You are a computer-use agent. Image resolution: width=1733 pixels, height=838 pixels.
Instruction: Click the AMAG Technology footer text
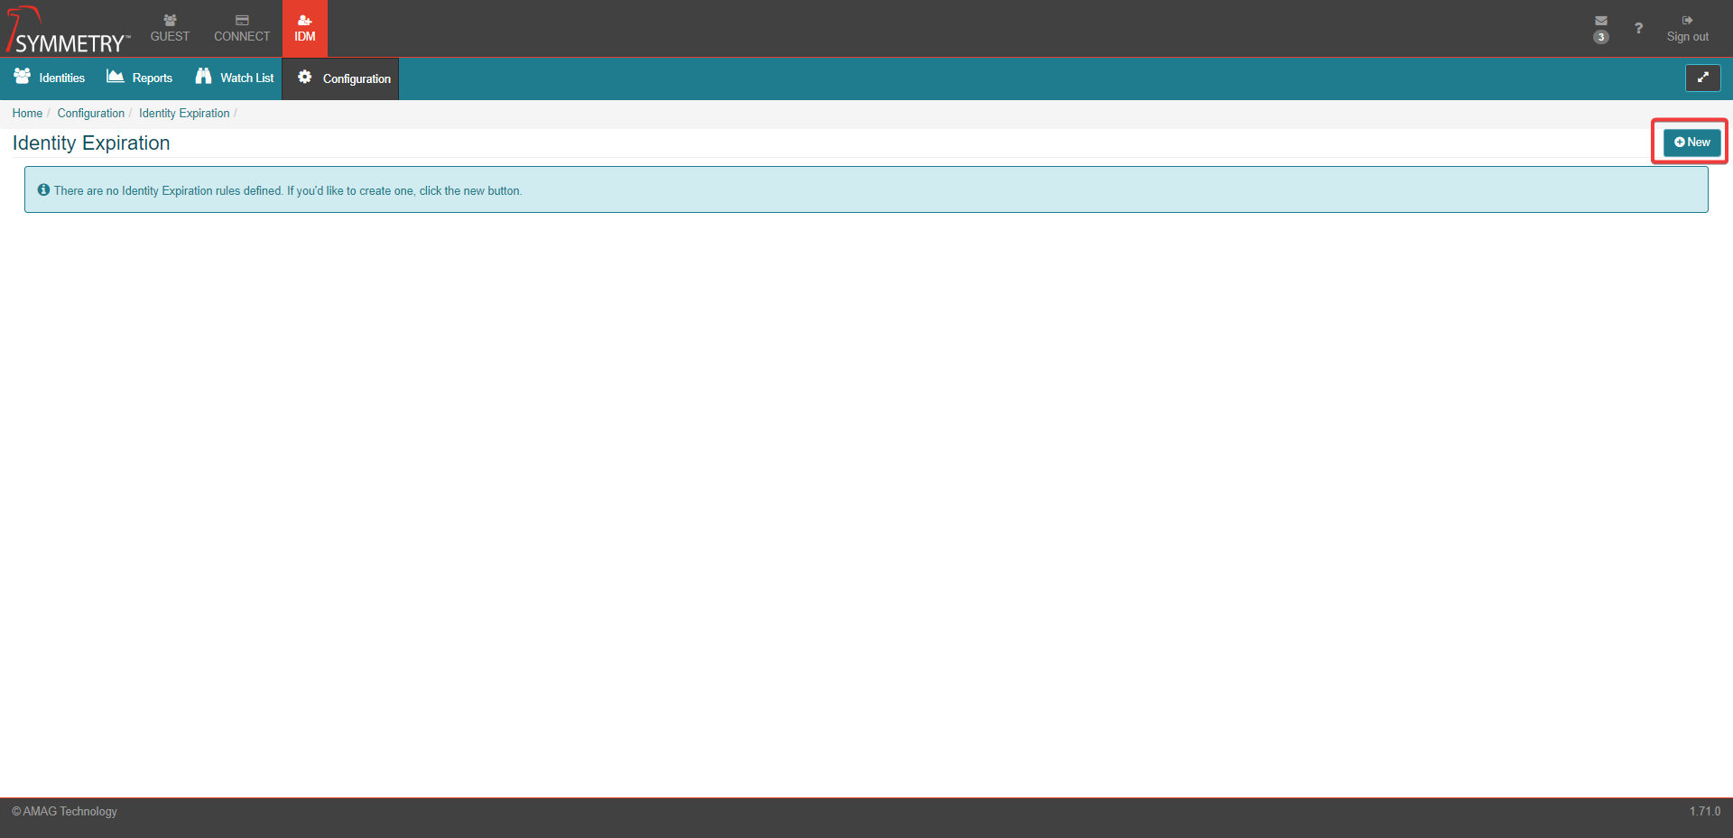[x=65, y=812]
